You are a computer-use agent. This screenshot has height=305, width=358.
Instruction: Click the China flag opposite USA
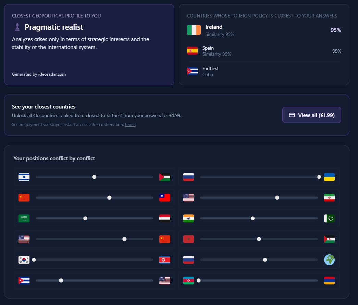tap(165, 239)
